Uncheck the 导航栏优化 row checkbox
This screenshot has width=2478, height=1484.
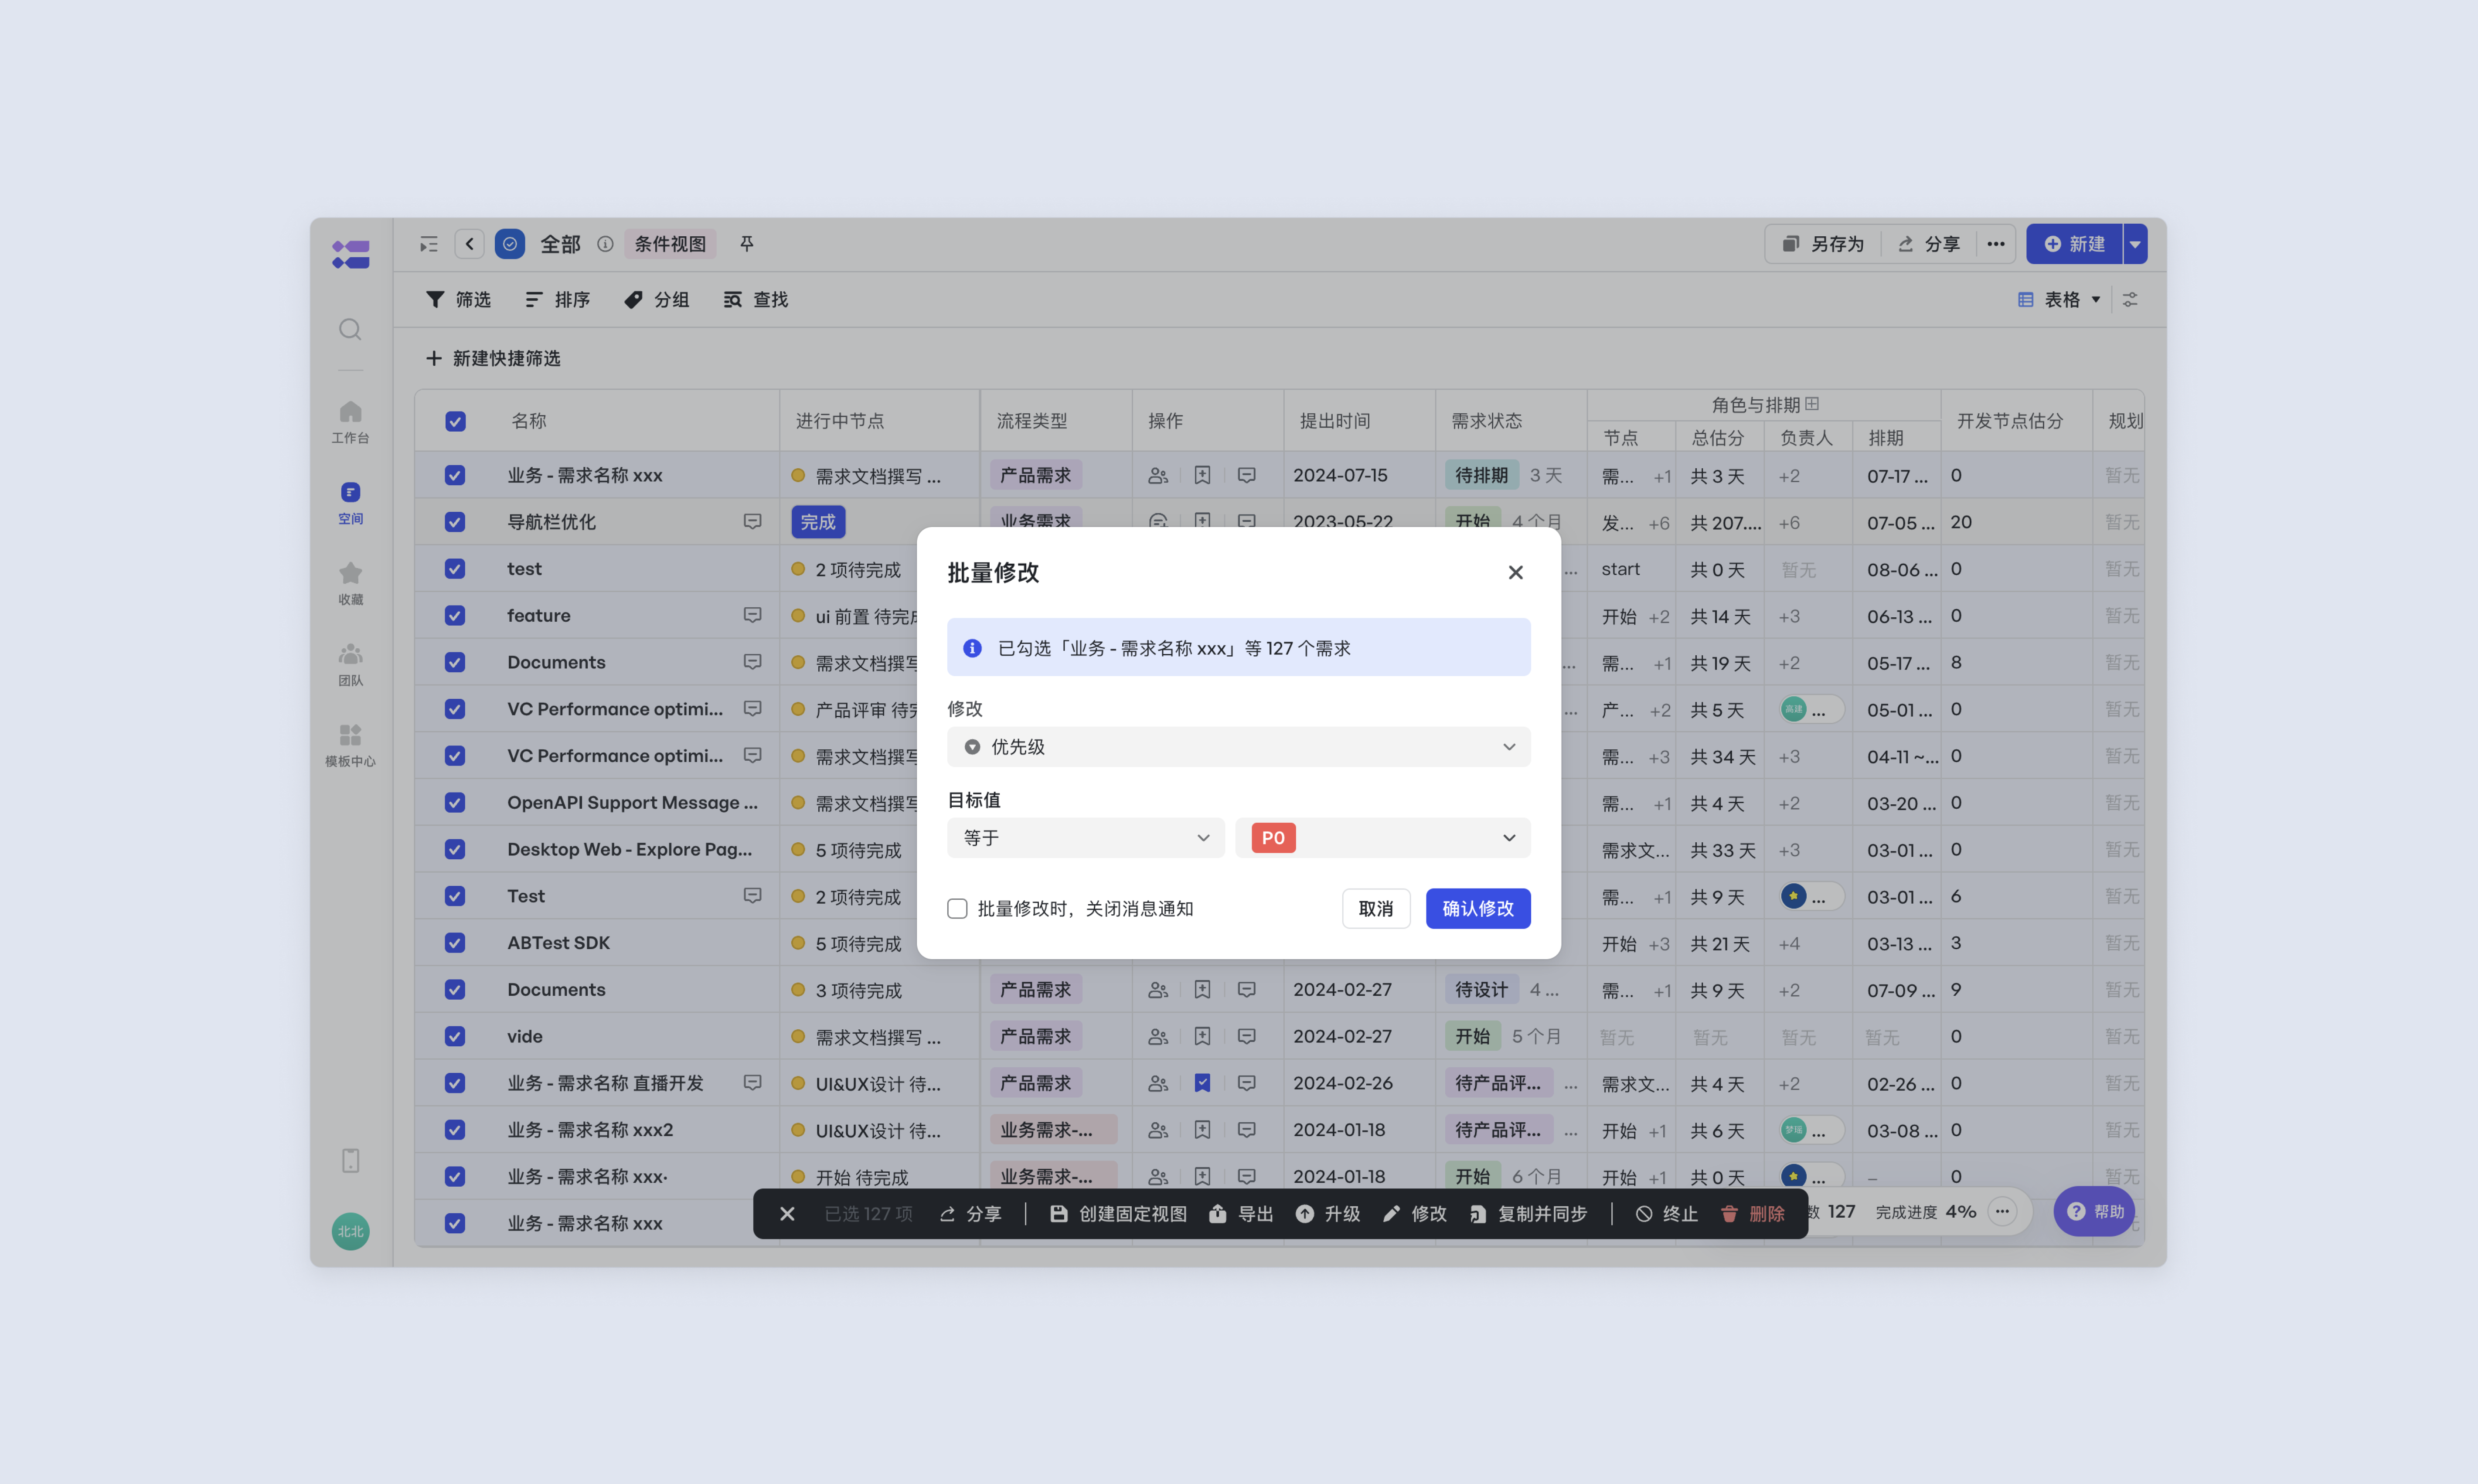point(455,522)
